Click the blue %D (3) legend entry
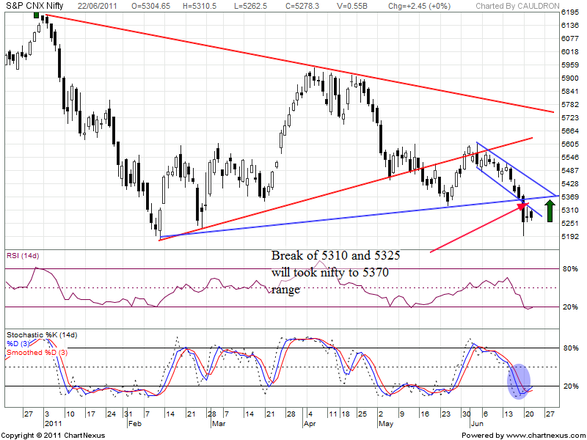 tap(19, 343)
